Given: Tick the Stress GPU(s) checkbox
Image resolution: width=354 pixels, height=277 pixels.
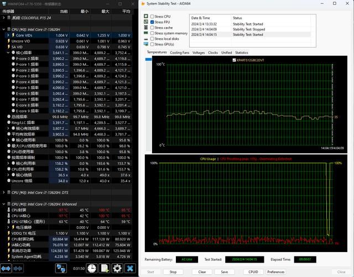Looking at the screenshot, I should [152, 44].
